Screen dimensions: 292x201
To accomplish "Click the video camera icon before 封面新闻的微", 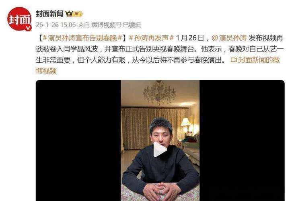I will click(x=234, y=60).
